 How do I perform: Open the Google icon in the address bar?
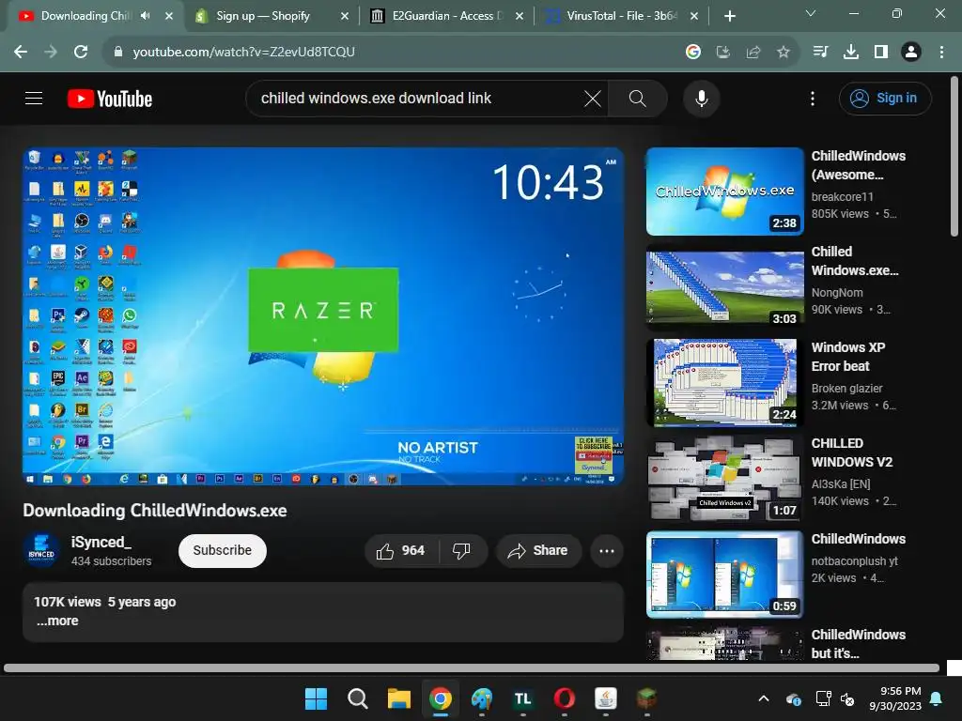(692, 53)
